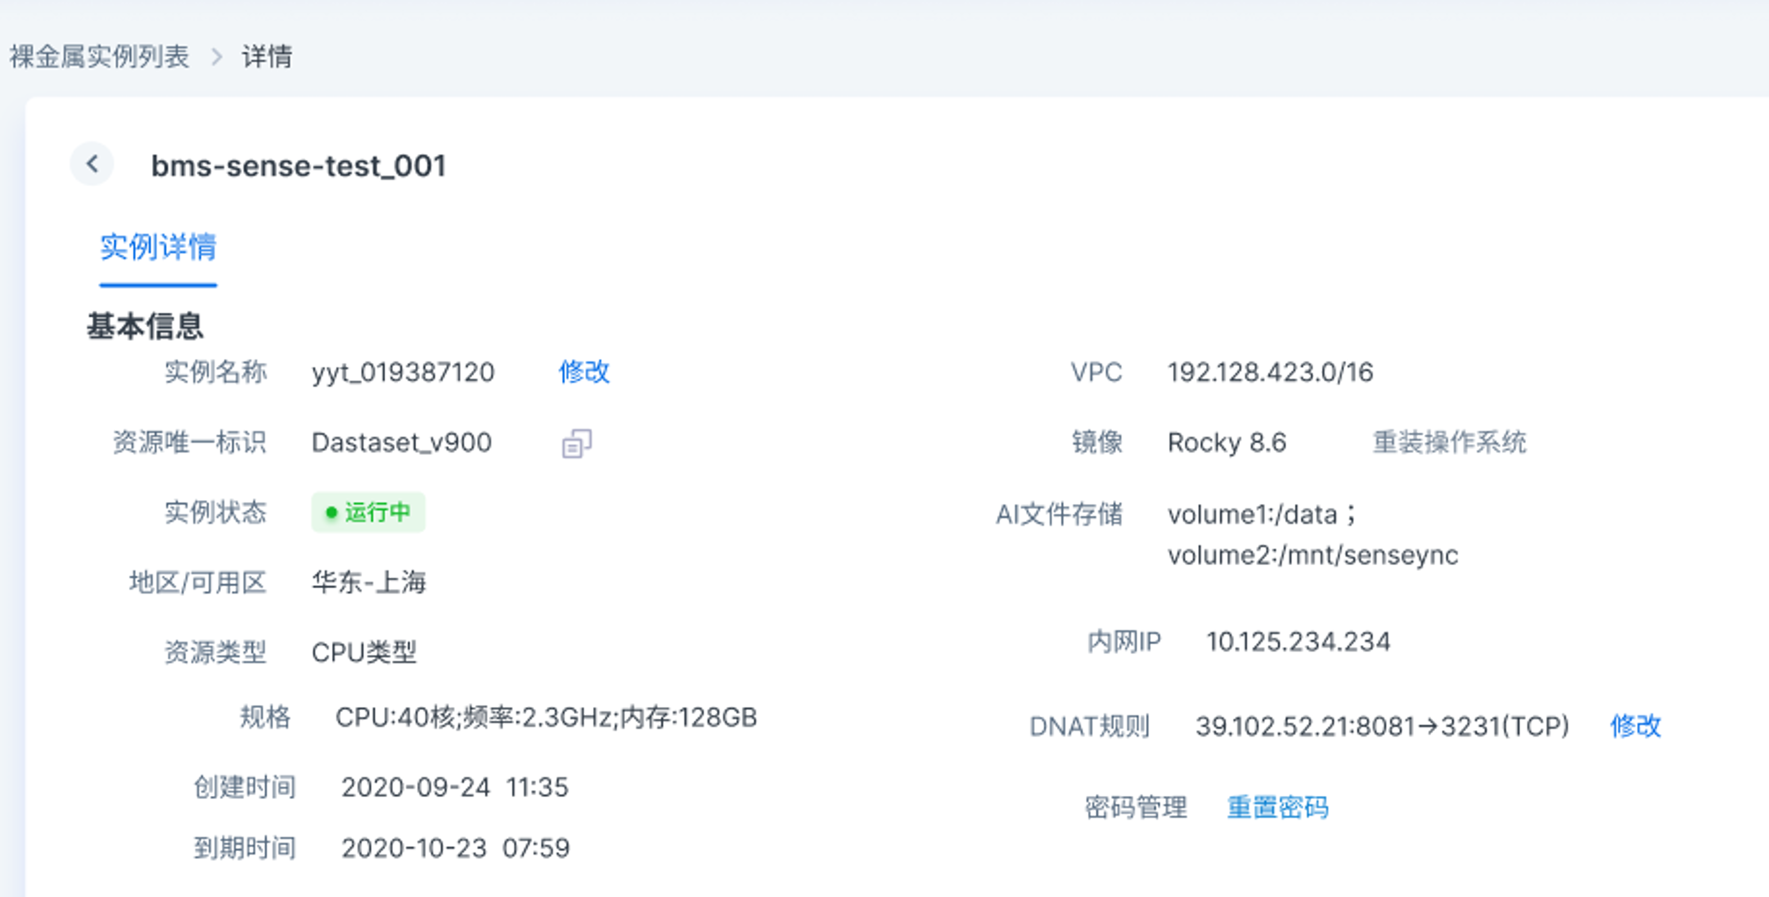Click the expiration time 2020-10-23 07:59

pos(455,848)
